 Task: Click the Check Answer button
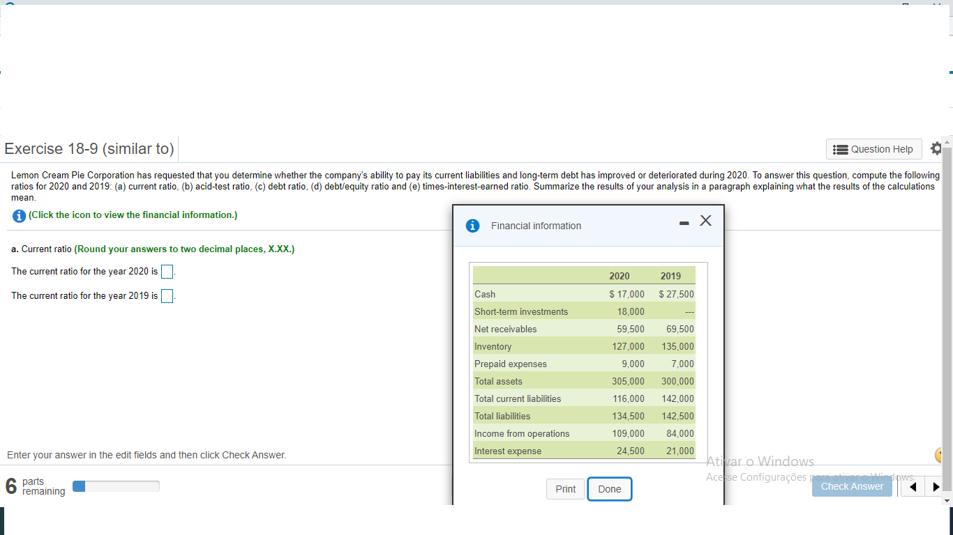pyautogui.click(x=852, y=486)
